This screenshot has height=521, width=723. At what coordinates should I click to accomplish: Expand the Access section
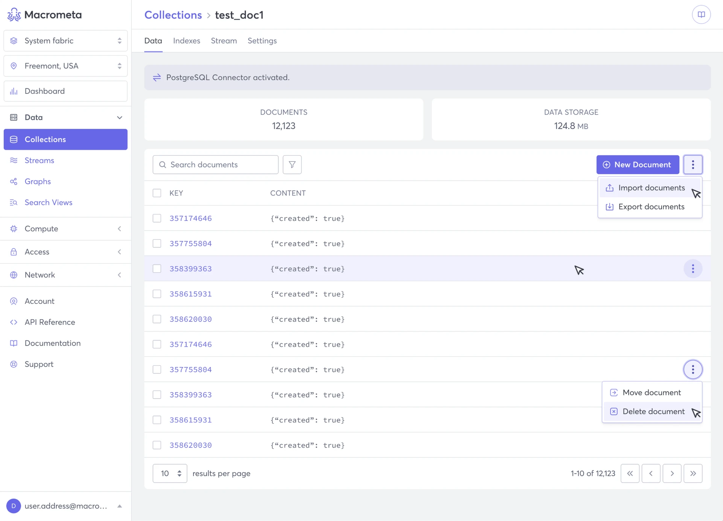point(65,252)
